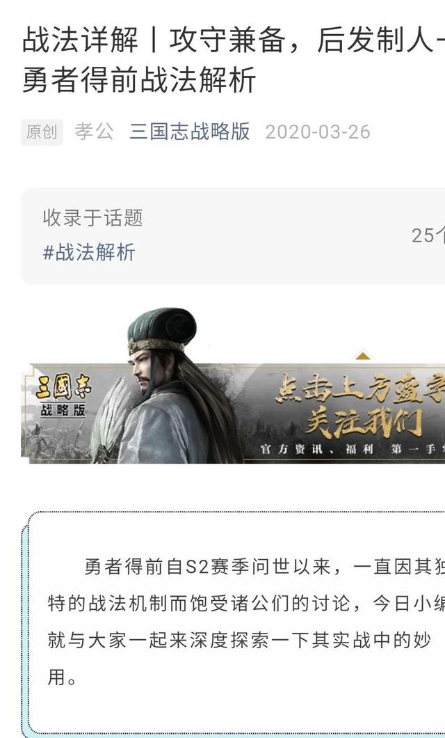
Task: Click the title line 勇者得前战法解析
Action: 139,79
